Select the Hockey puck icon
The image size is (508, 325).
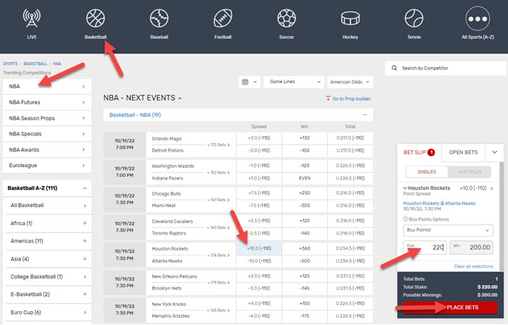351,18
